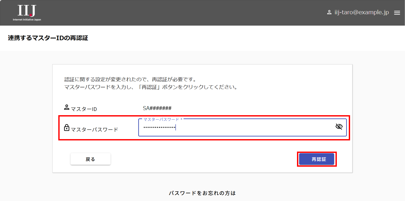This screenshot has width=405, height=201.
Task: Toggle password visibility with the eye icon
Action: 339,127
